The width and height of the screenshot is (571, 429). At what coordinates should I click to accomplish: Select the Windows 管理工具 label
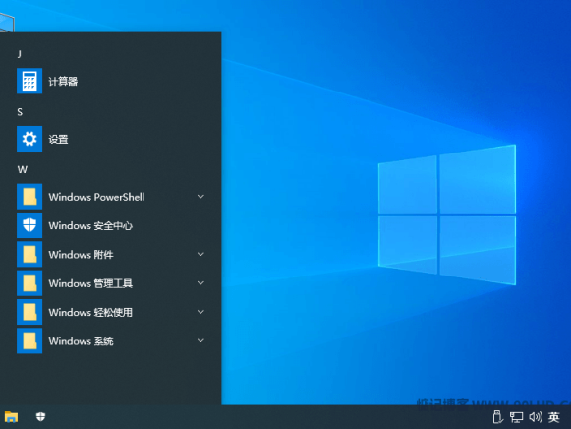[x=90, y=283]
